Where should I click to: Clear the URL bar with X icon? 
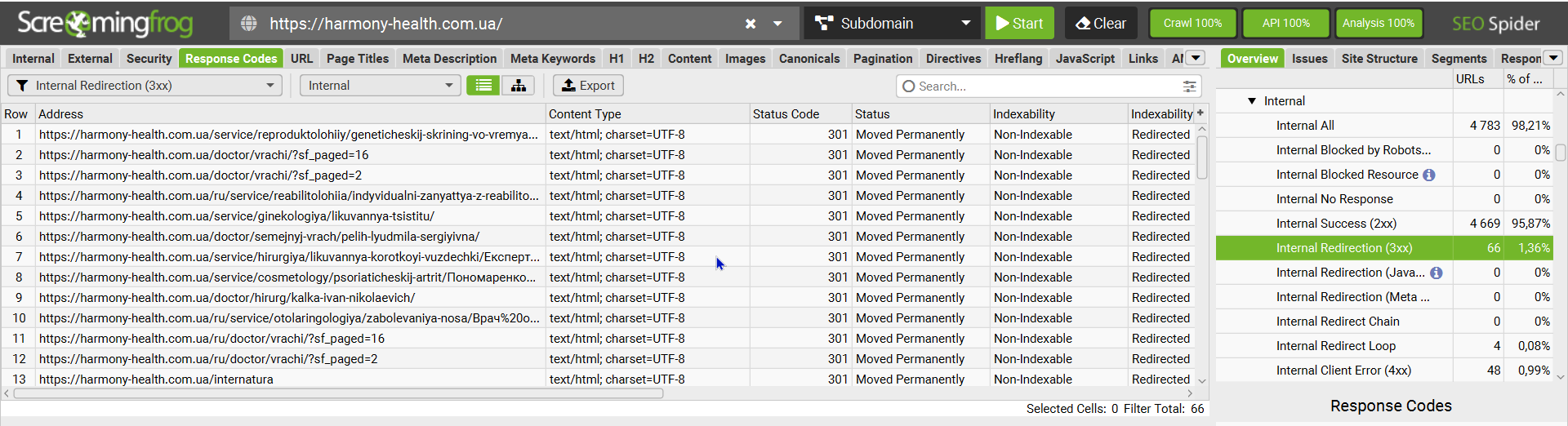[x=751, y=24]
